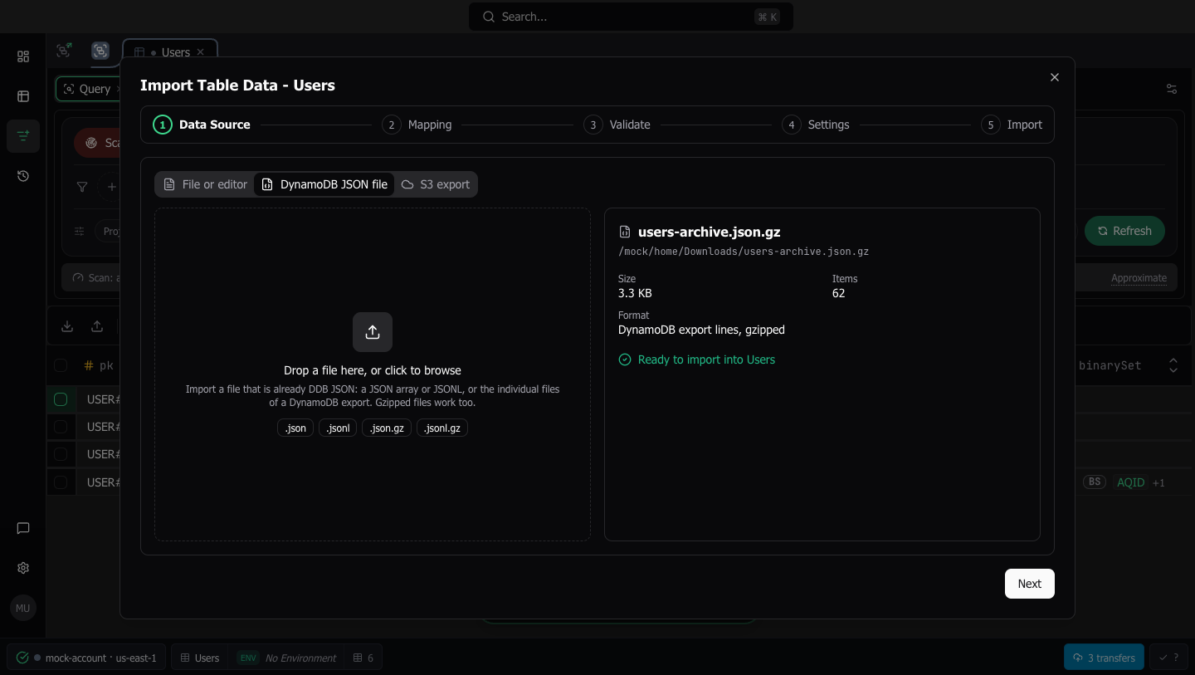Screen dimensions: 1195x675
Task: Open the view options sliders icon at top right
Action: (x=1172, y=89)
